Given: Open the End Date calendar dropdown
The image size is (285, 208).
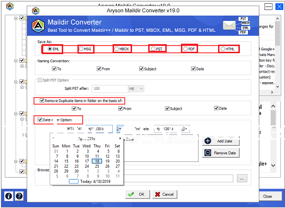Looking at the screenshot, I should (184, 129).
